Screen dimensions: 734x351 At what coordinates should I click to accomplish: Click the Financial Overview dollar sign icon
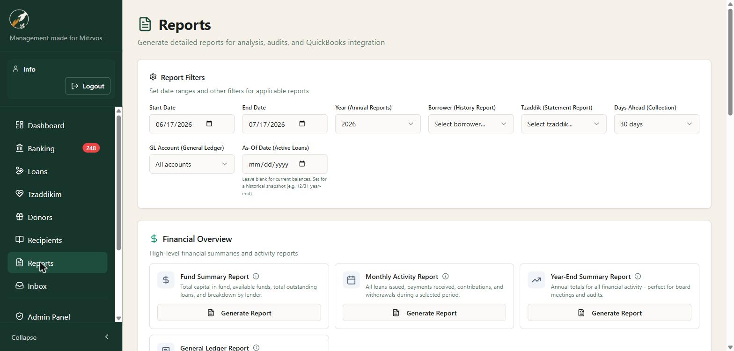coord(154,239)
